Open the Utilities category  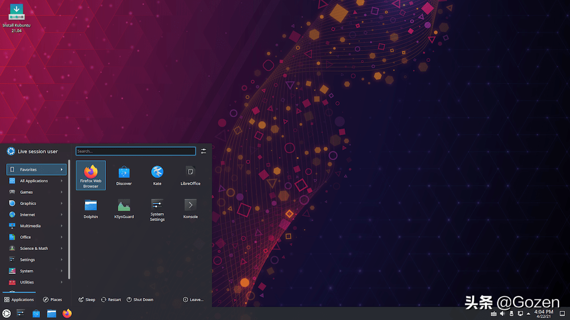(x=36, y=282)
